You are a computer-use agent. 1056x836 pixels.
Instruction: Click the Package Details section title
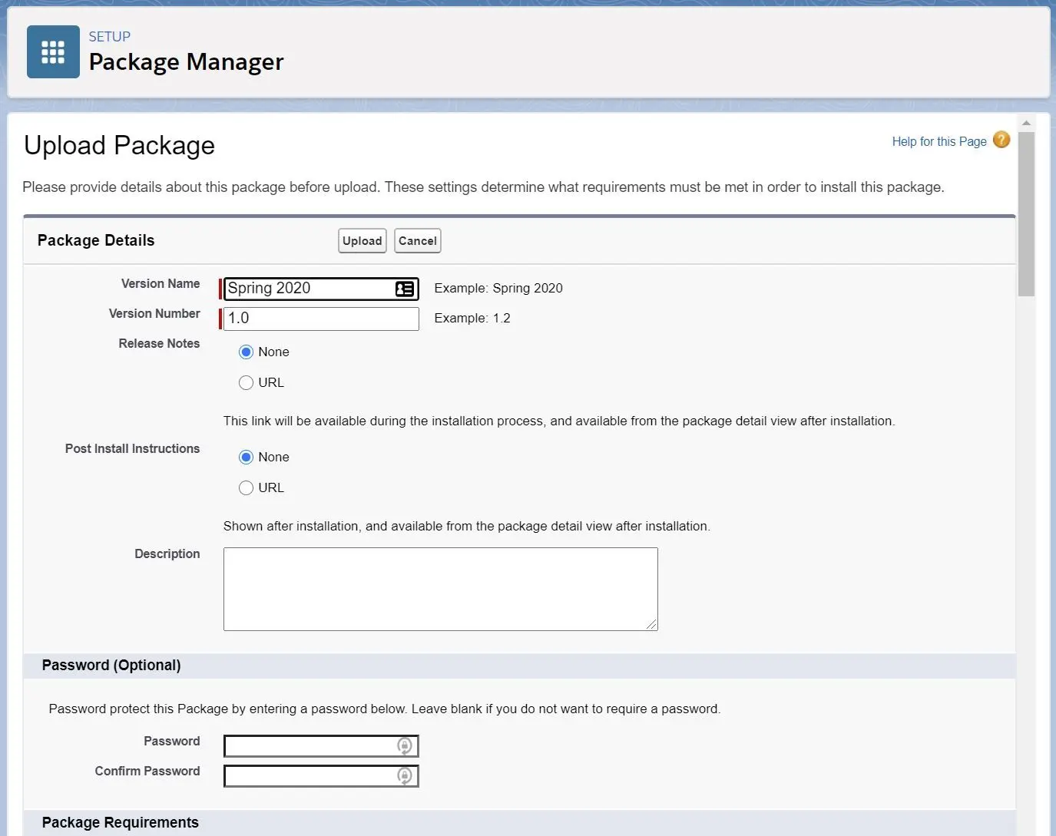96,240
